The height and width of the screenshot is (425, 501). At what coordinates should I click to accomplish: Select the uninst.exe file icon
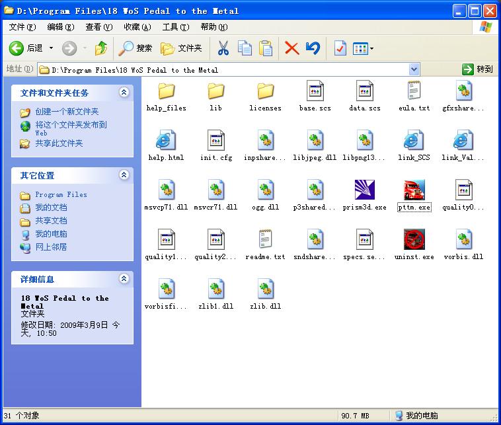[414, 240]
